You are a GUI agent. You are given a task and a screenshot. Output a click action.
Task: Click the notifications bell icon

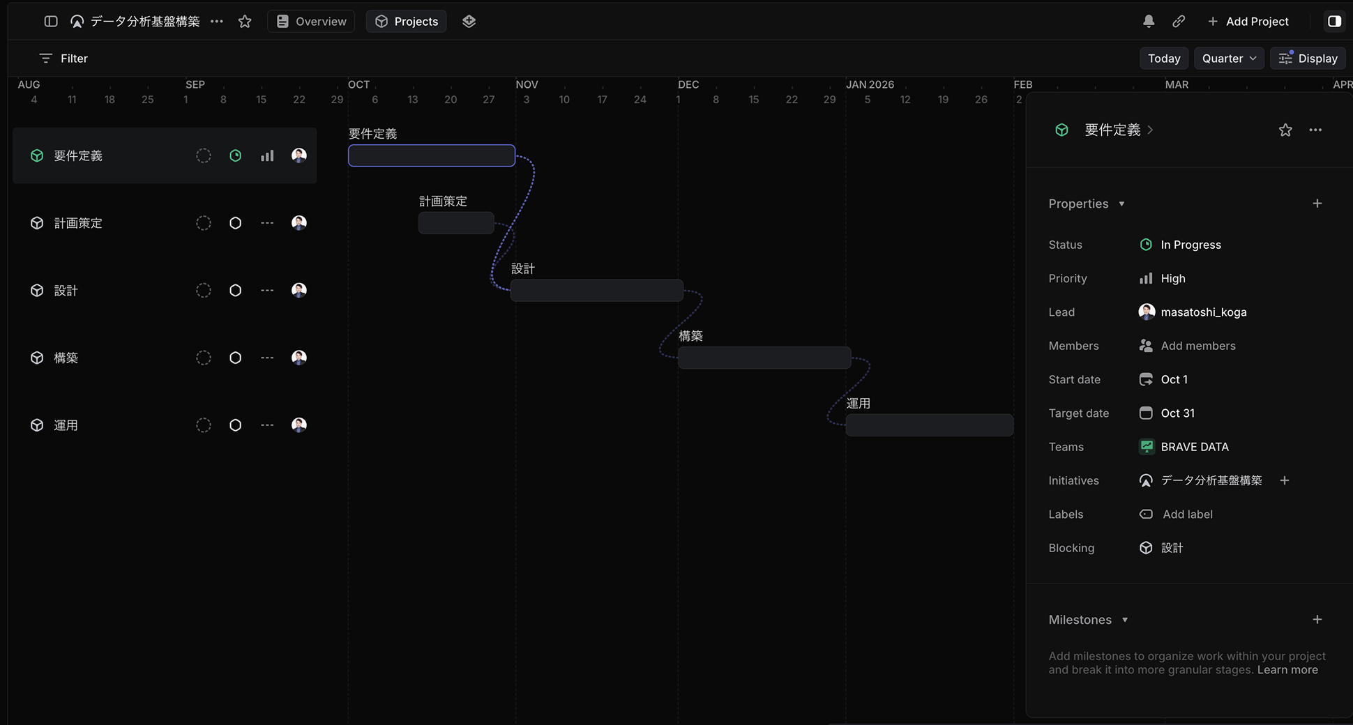click(x=1149, y=22)
